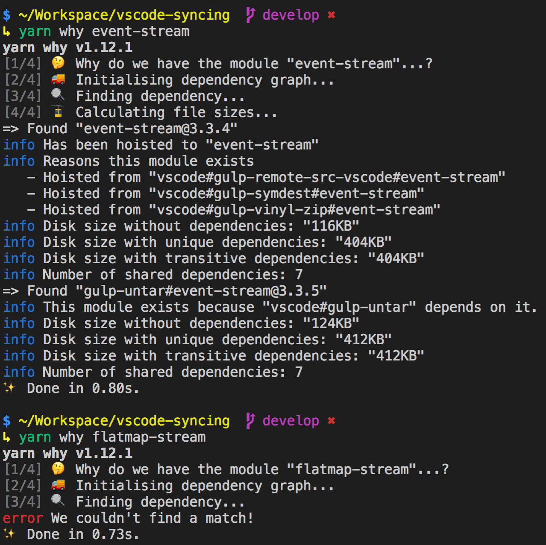Click the tram icon beside Calculating file sizes

(x=58, y=111)
